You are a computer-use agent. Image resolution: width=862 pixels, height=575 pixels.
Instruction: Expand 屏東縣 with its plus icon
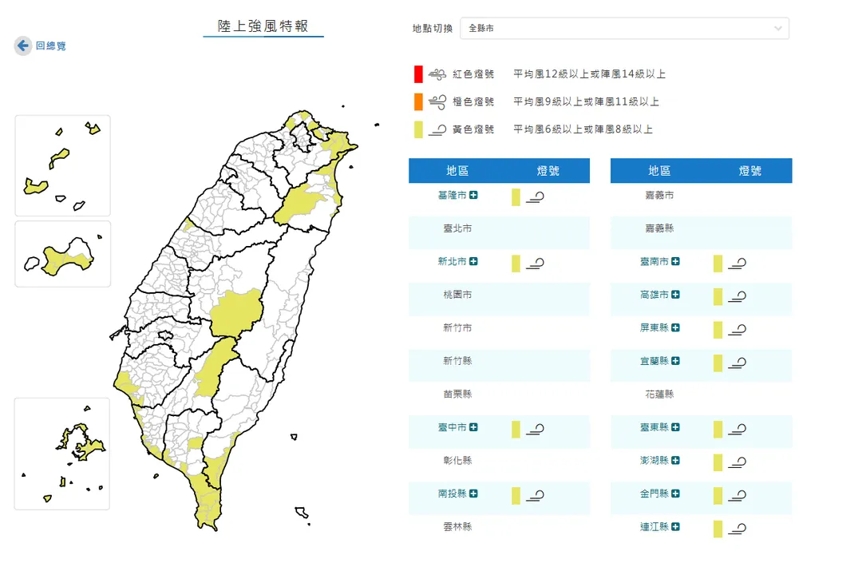click(x=676, y=327)
